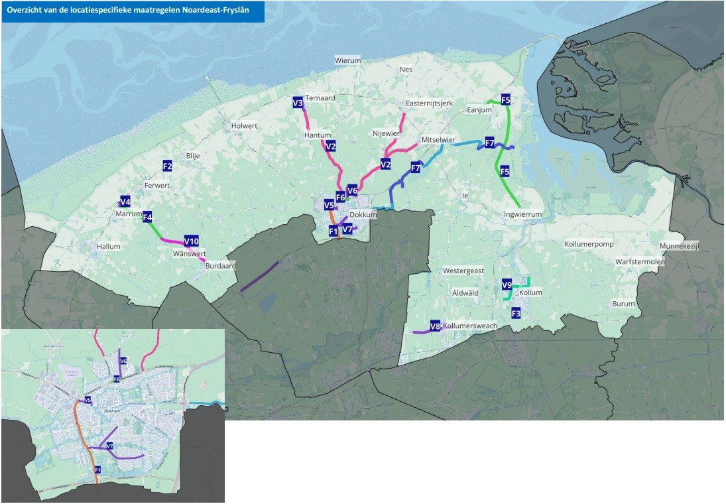The width and height of the screenshot is (726, 504).
Task: Click the V10 marker above Wânswert
Action: [192, 240]
